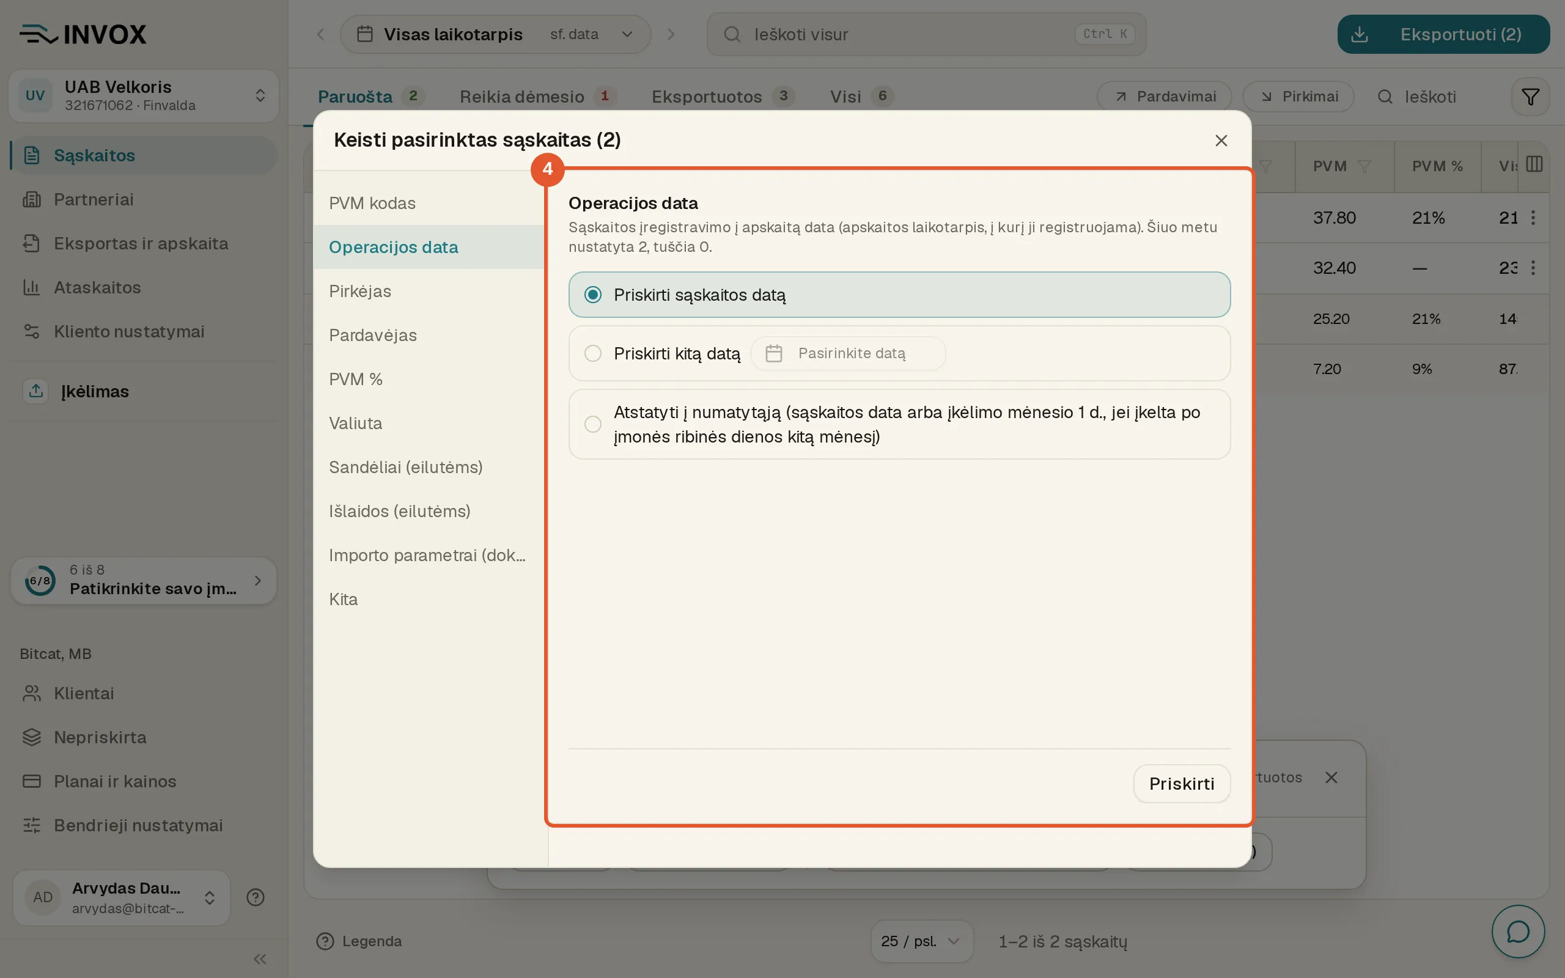Open the 6 iš 8 onboarding progress card

144,580
